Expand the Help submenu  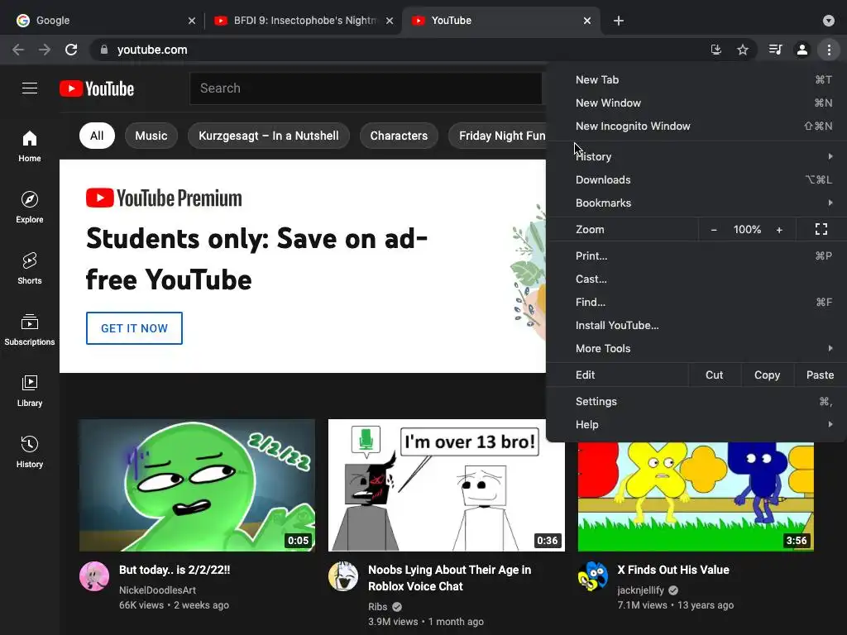pos(696,424)
